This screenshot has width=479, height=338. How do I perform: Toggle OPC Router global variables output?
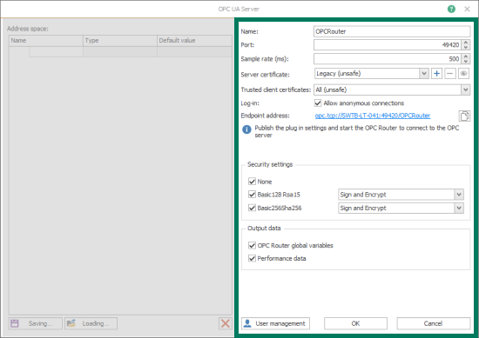tap(252, 245)
